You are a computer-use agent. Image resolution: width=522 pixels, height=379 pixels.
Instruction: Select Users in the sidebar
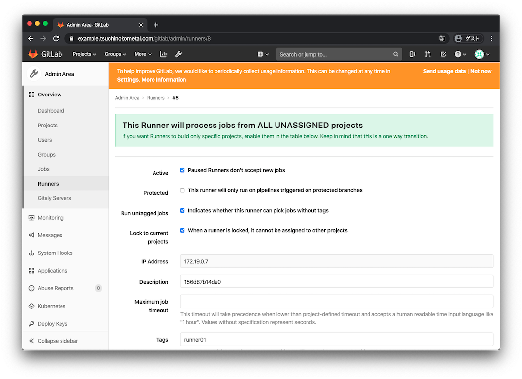coord(45,140)
